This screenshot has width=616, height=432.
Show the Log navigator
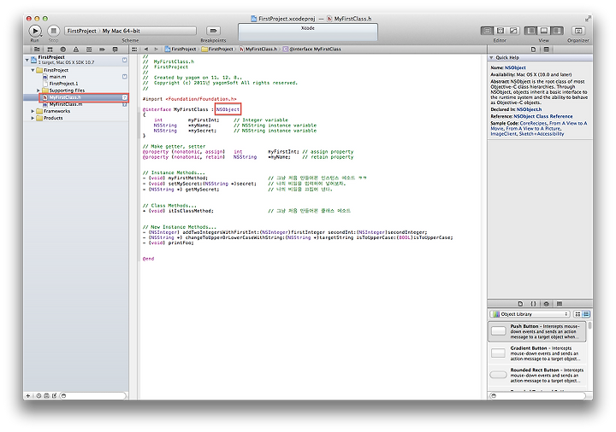click(x=115, y=50)
